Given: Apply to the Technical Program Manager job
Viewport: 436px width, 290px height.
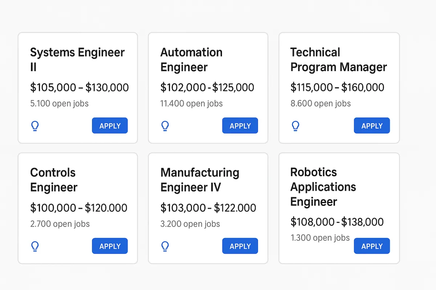Looking at the screenshot, I should (x=372, y=125).
